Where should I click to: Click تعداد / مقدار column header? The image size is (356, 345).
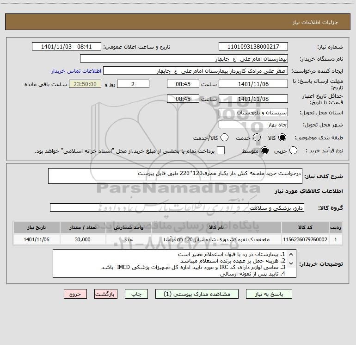coord(83,227)
